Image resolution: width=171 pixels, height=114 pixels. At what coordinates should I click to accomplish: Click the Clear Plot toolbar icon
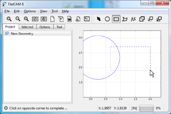pos(35,19)
